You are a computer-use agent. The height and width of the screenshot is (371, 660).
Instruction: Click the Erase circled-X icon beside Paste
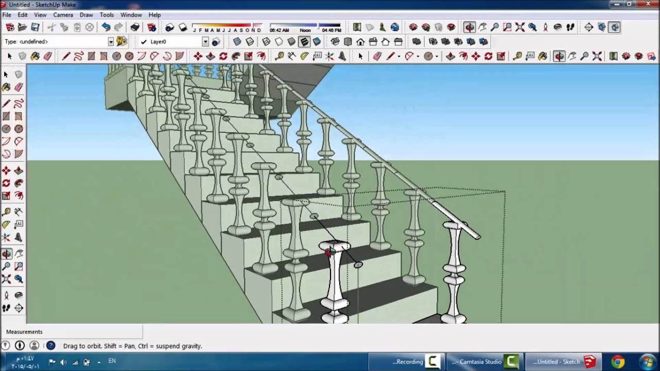(90, 27)
